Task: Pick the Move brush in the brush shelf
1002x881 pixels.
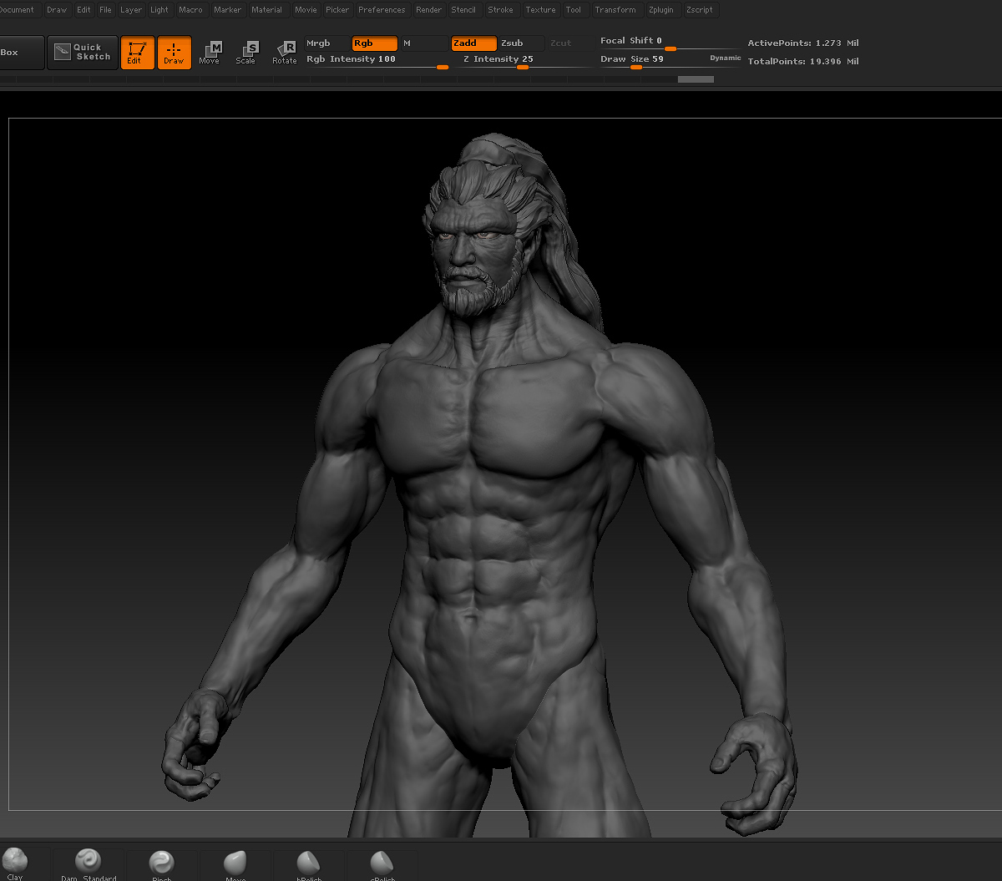Action: [x=235, y=864]
